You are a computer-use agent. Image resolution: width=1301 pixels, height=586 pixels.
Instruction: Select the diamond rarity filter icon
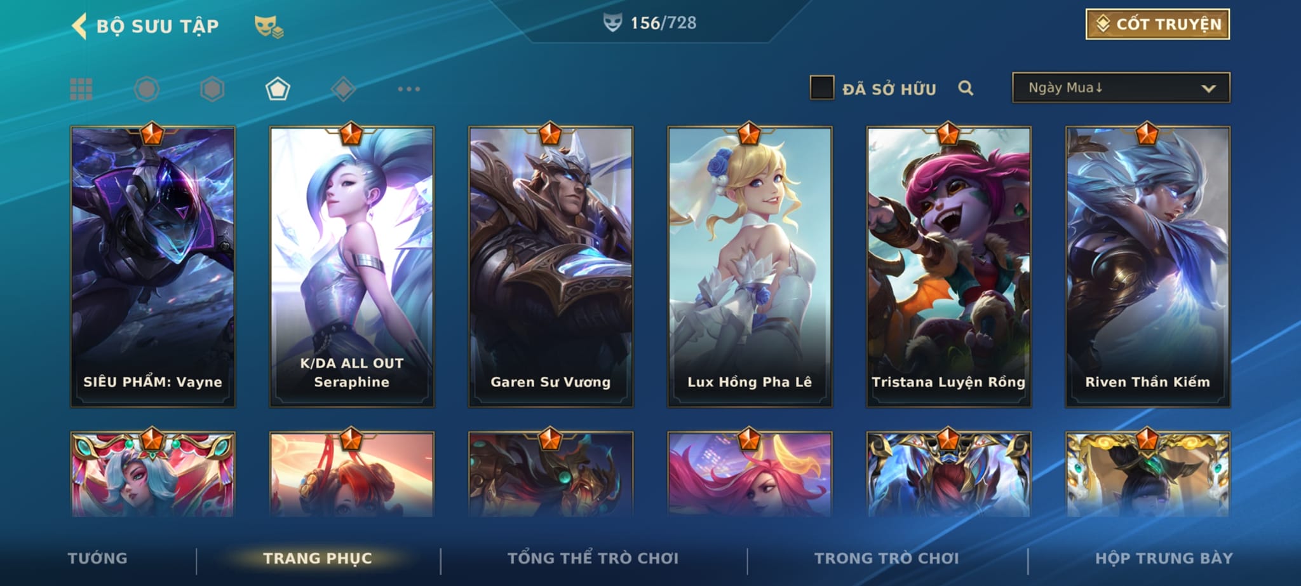[343, 89]
